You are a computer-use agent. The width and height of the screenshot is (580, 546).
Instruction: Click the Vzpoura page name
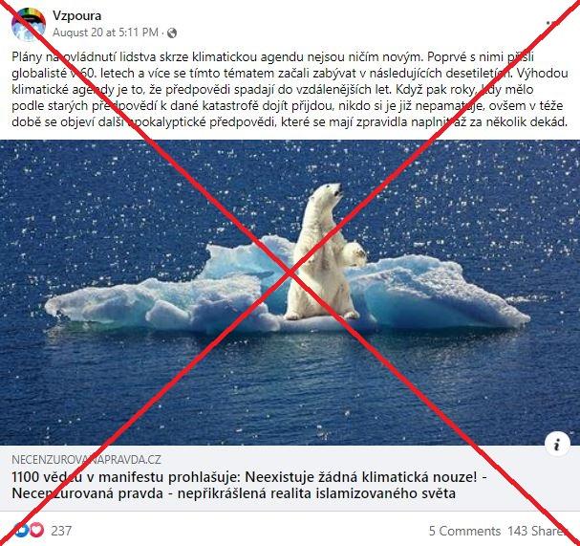[76, 15]
